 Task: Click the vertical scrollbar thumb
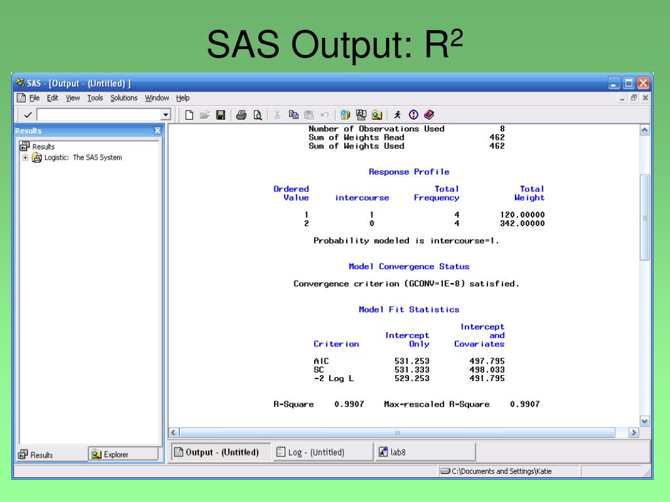pos(644,218)
